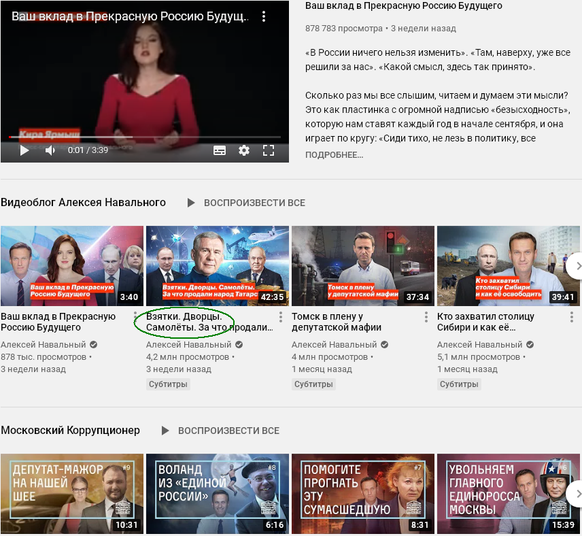Open options menu for Ваш вклад video card

point(135,317)
